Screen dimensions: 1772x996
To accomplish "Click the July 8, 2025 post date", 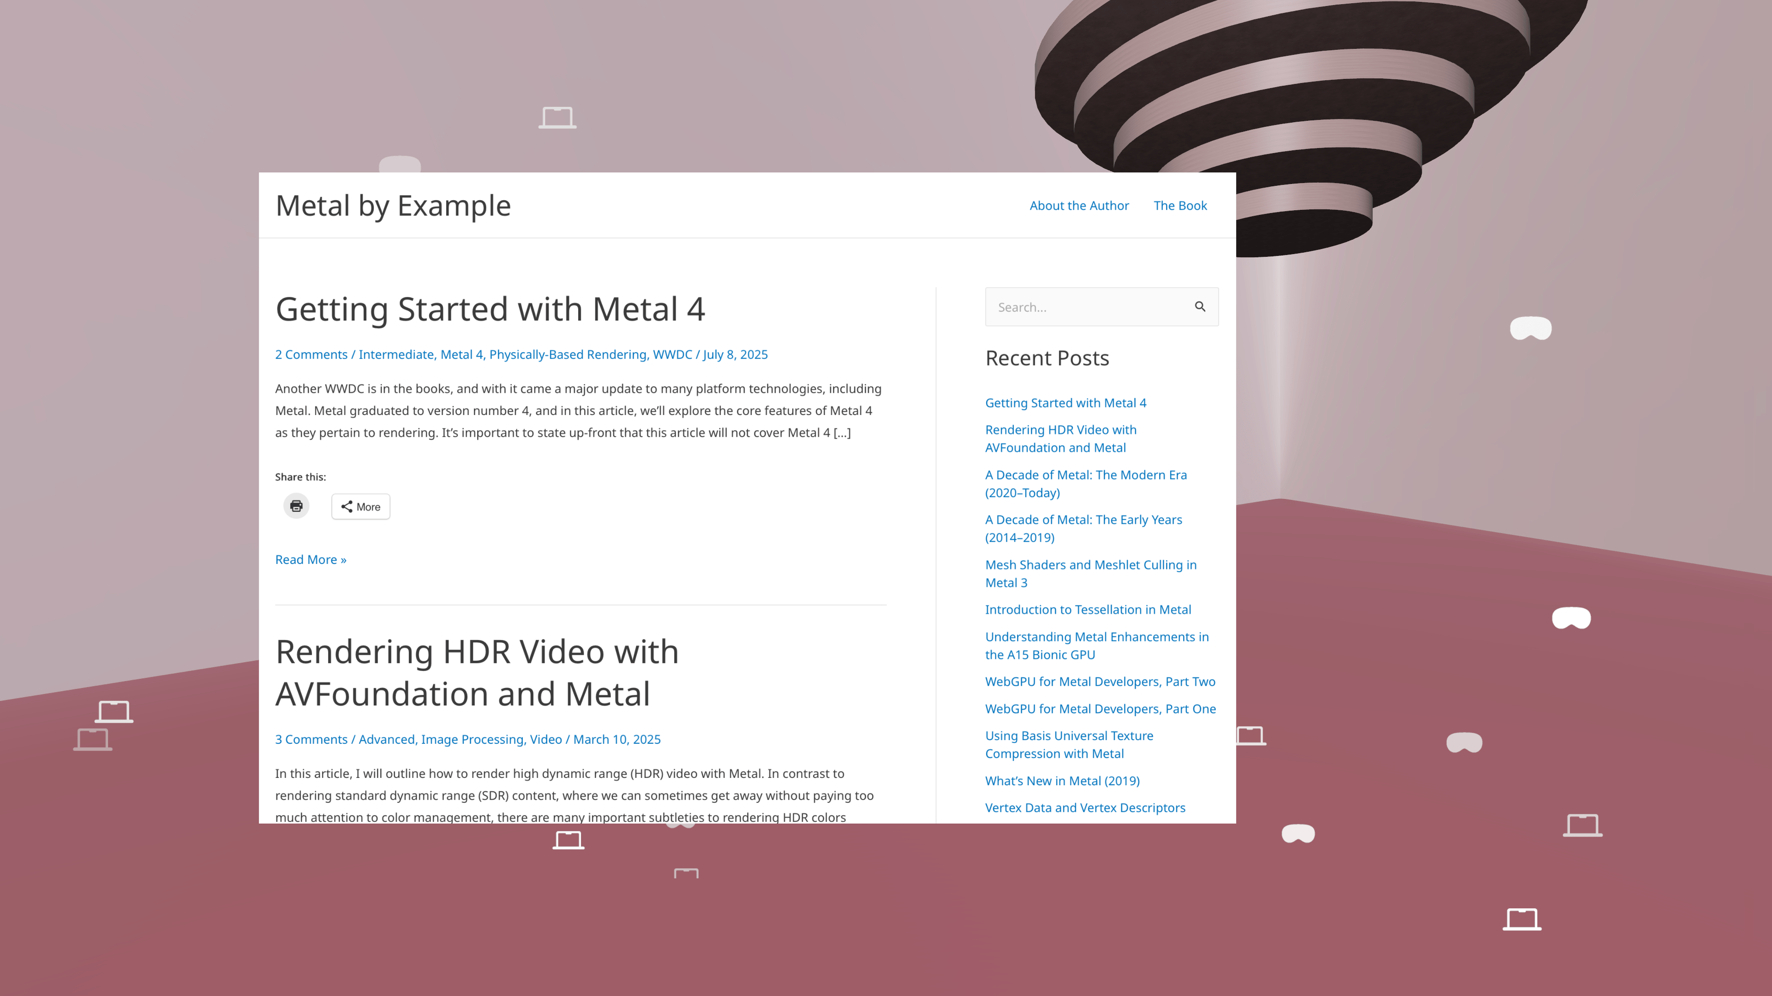I will 735,355.
